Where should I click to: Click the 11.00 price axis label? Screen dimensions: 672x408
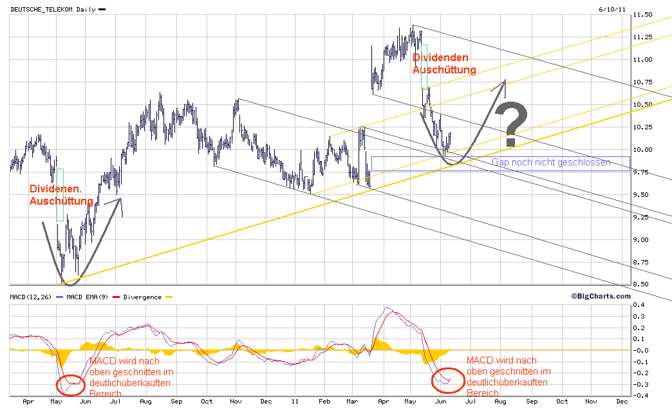642,60
